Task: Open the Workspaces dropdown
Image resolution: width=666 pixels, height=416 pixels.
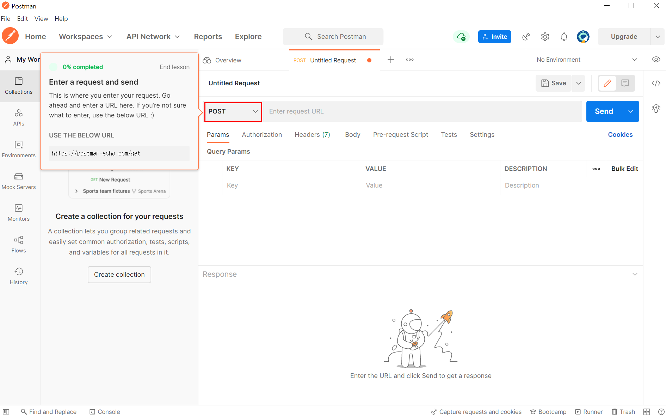Action: point(86,37)
